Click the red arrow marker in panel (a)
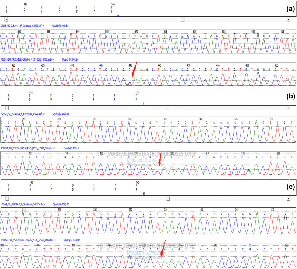 [134, 69]
